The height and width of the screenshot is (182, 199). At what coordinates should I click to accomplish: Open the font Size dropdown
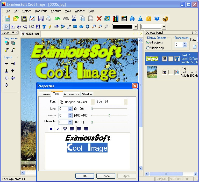(x=126, y=102)
